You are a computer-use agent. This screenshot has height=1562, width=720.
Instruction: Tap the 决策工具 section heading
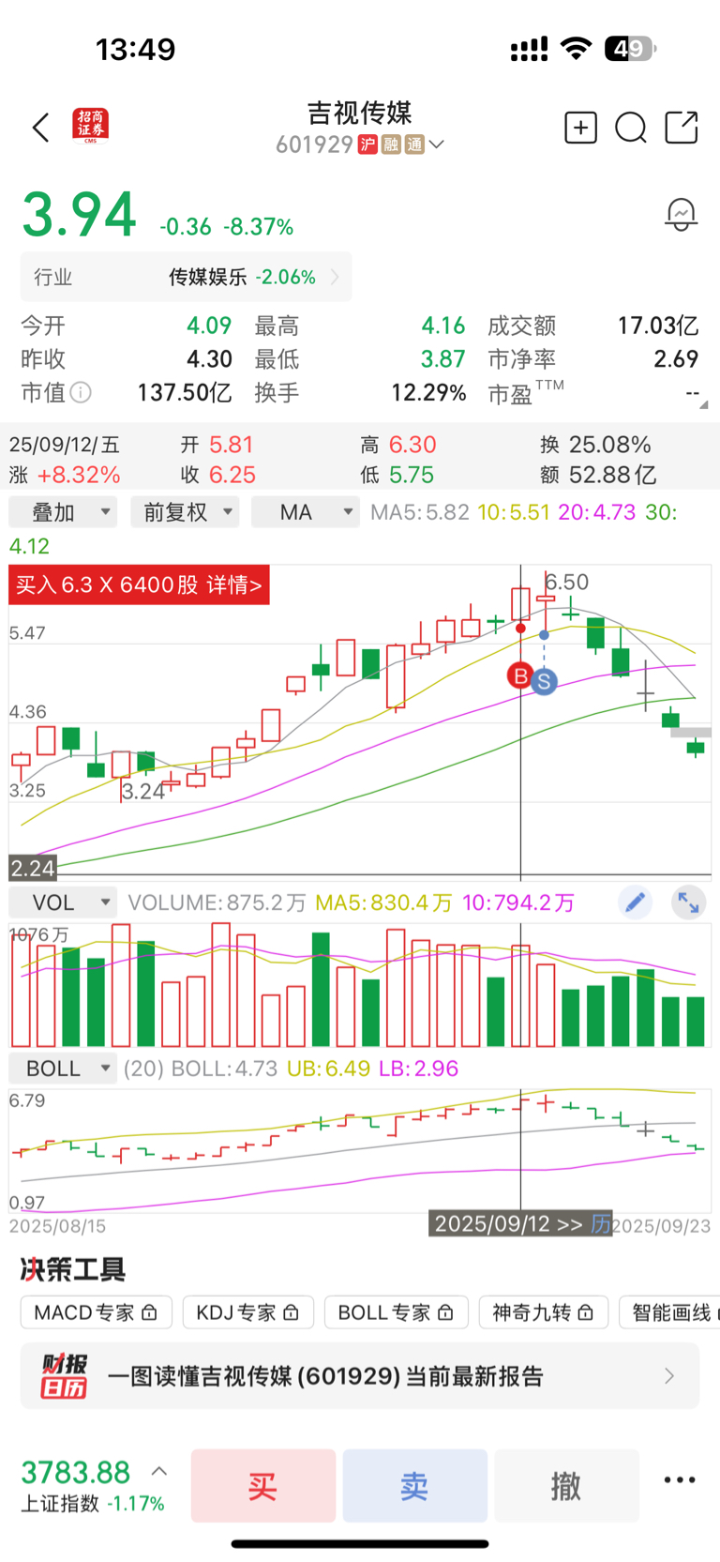[73, 1269]
